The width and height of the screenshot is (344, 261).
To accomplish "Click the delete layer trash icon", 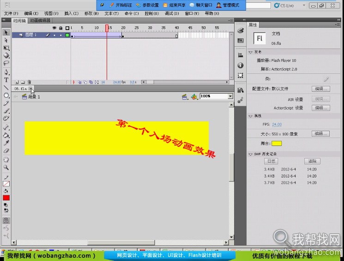I will point(29,82).
